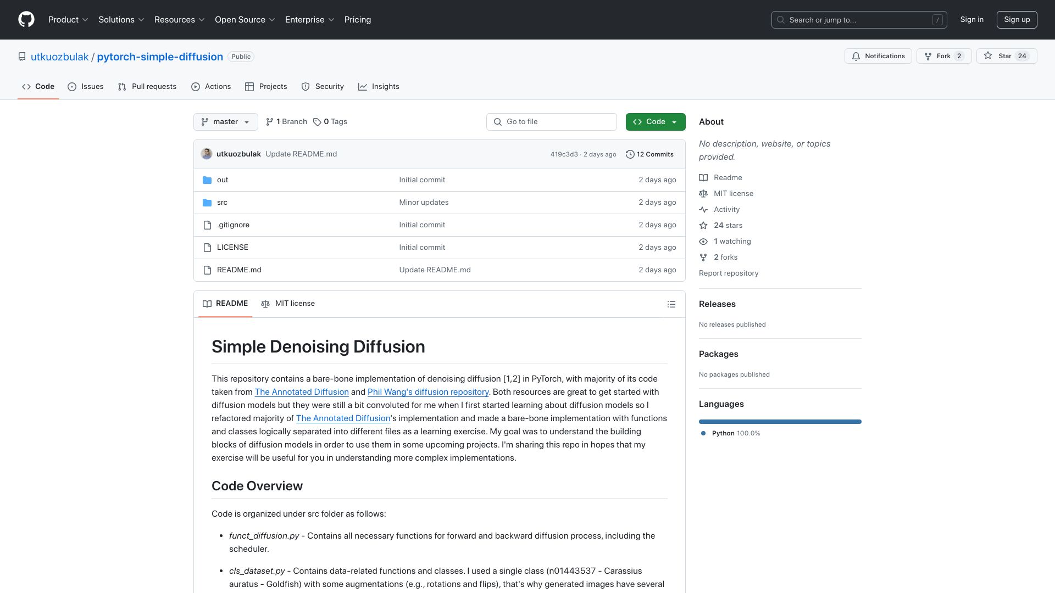1055x593 pixels.
Task: Click the MIT license scale icon in About
Action: click(703, 194)
